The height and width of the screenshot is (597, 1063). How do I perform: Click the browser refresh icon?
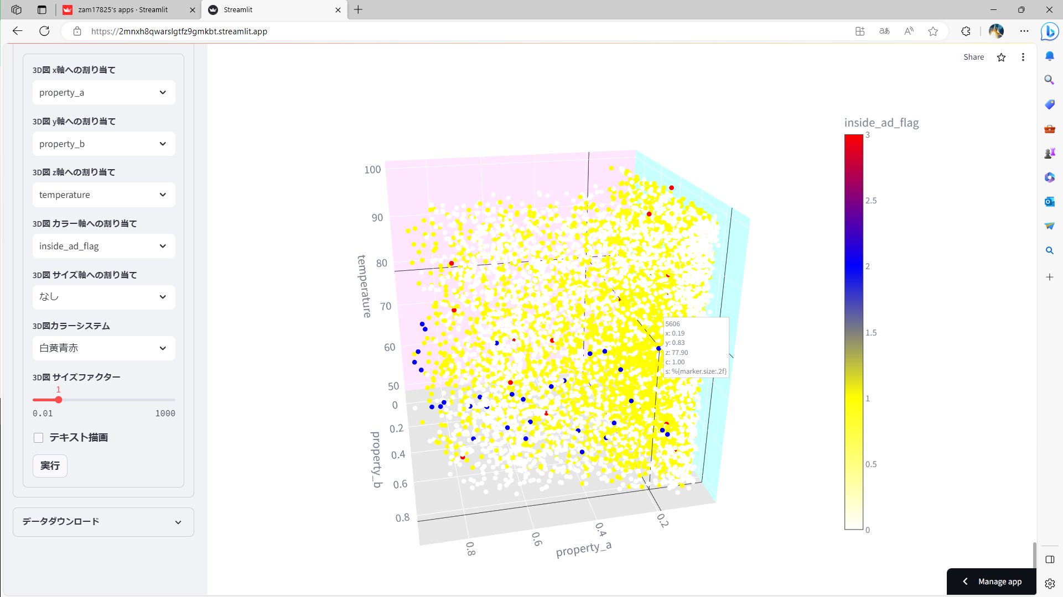click(44, 32)
